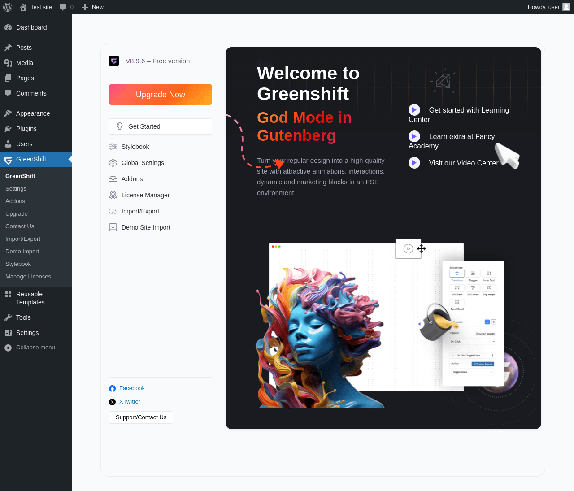Open Settings submenu under GreenShift

pos(16,189)
